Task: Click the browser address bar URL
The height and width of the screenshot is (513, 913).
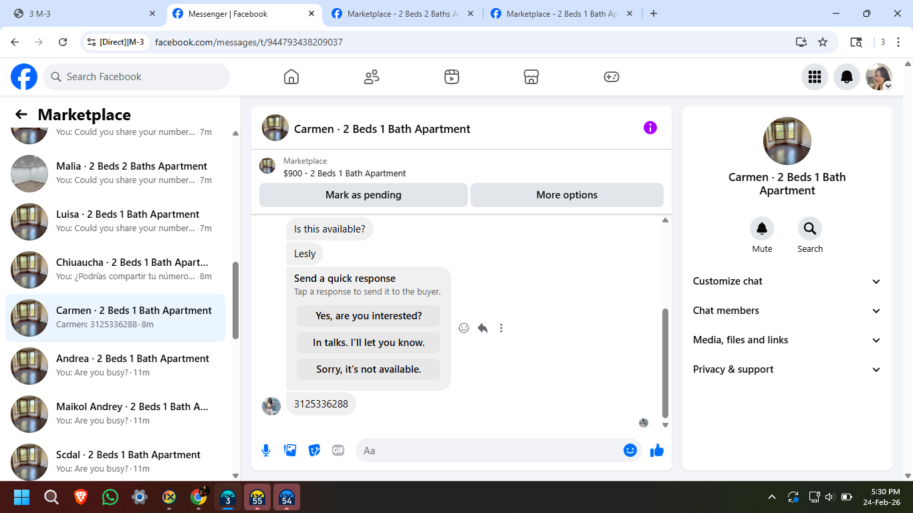Action: [249, 42]
